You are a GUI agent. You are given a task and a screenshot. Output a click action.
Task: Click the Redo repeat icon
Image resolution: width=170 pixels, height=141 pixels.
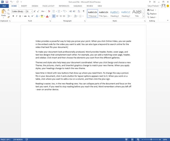point(17,2)
